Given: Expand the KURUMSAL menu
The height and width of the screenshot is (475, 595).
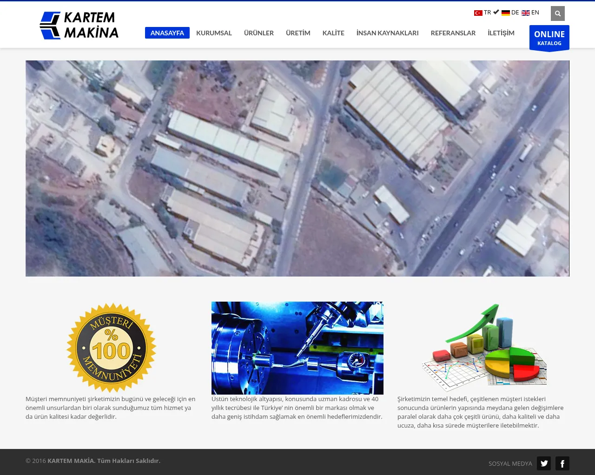Looking at the screenshot, I should click(214, 33).
